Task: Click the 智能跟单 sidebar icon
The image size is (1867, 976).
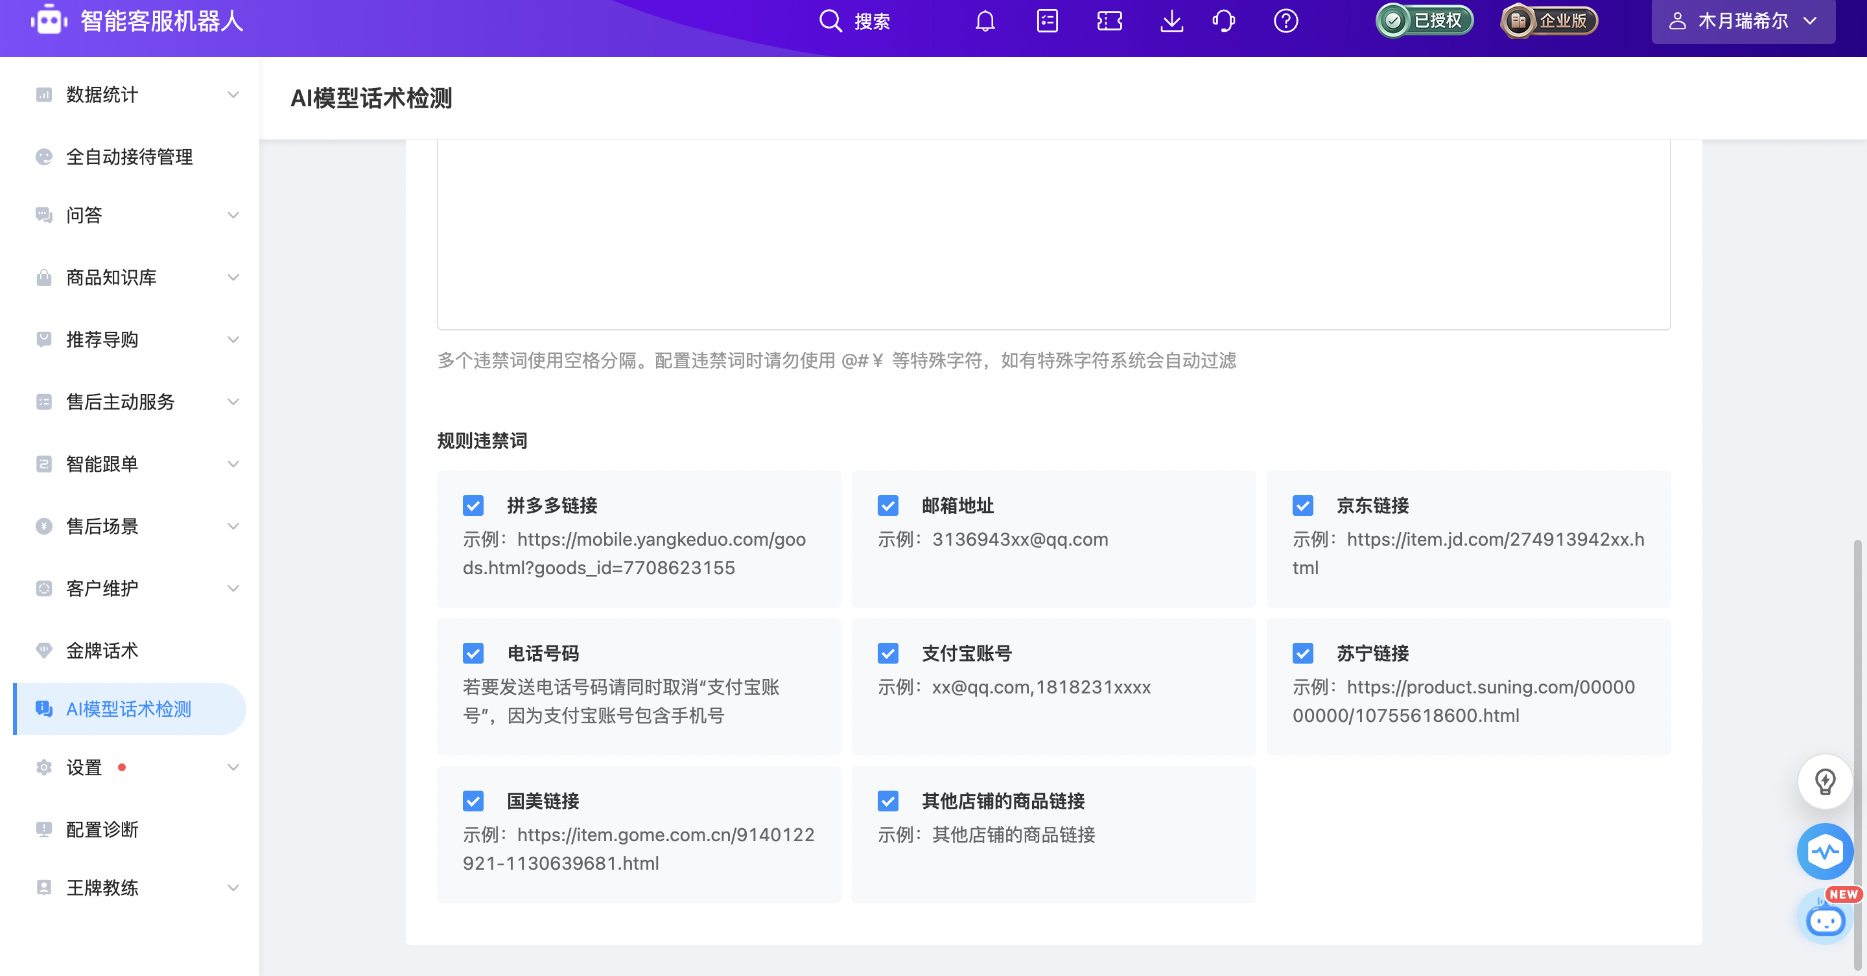Action: point(44,464)
